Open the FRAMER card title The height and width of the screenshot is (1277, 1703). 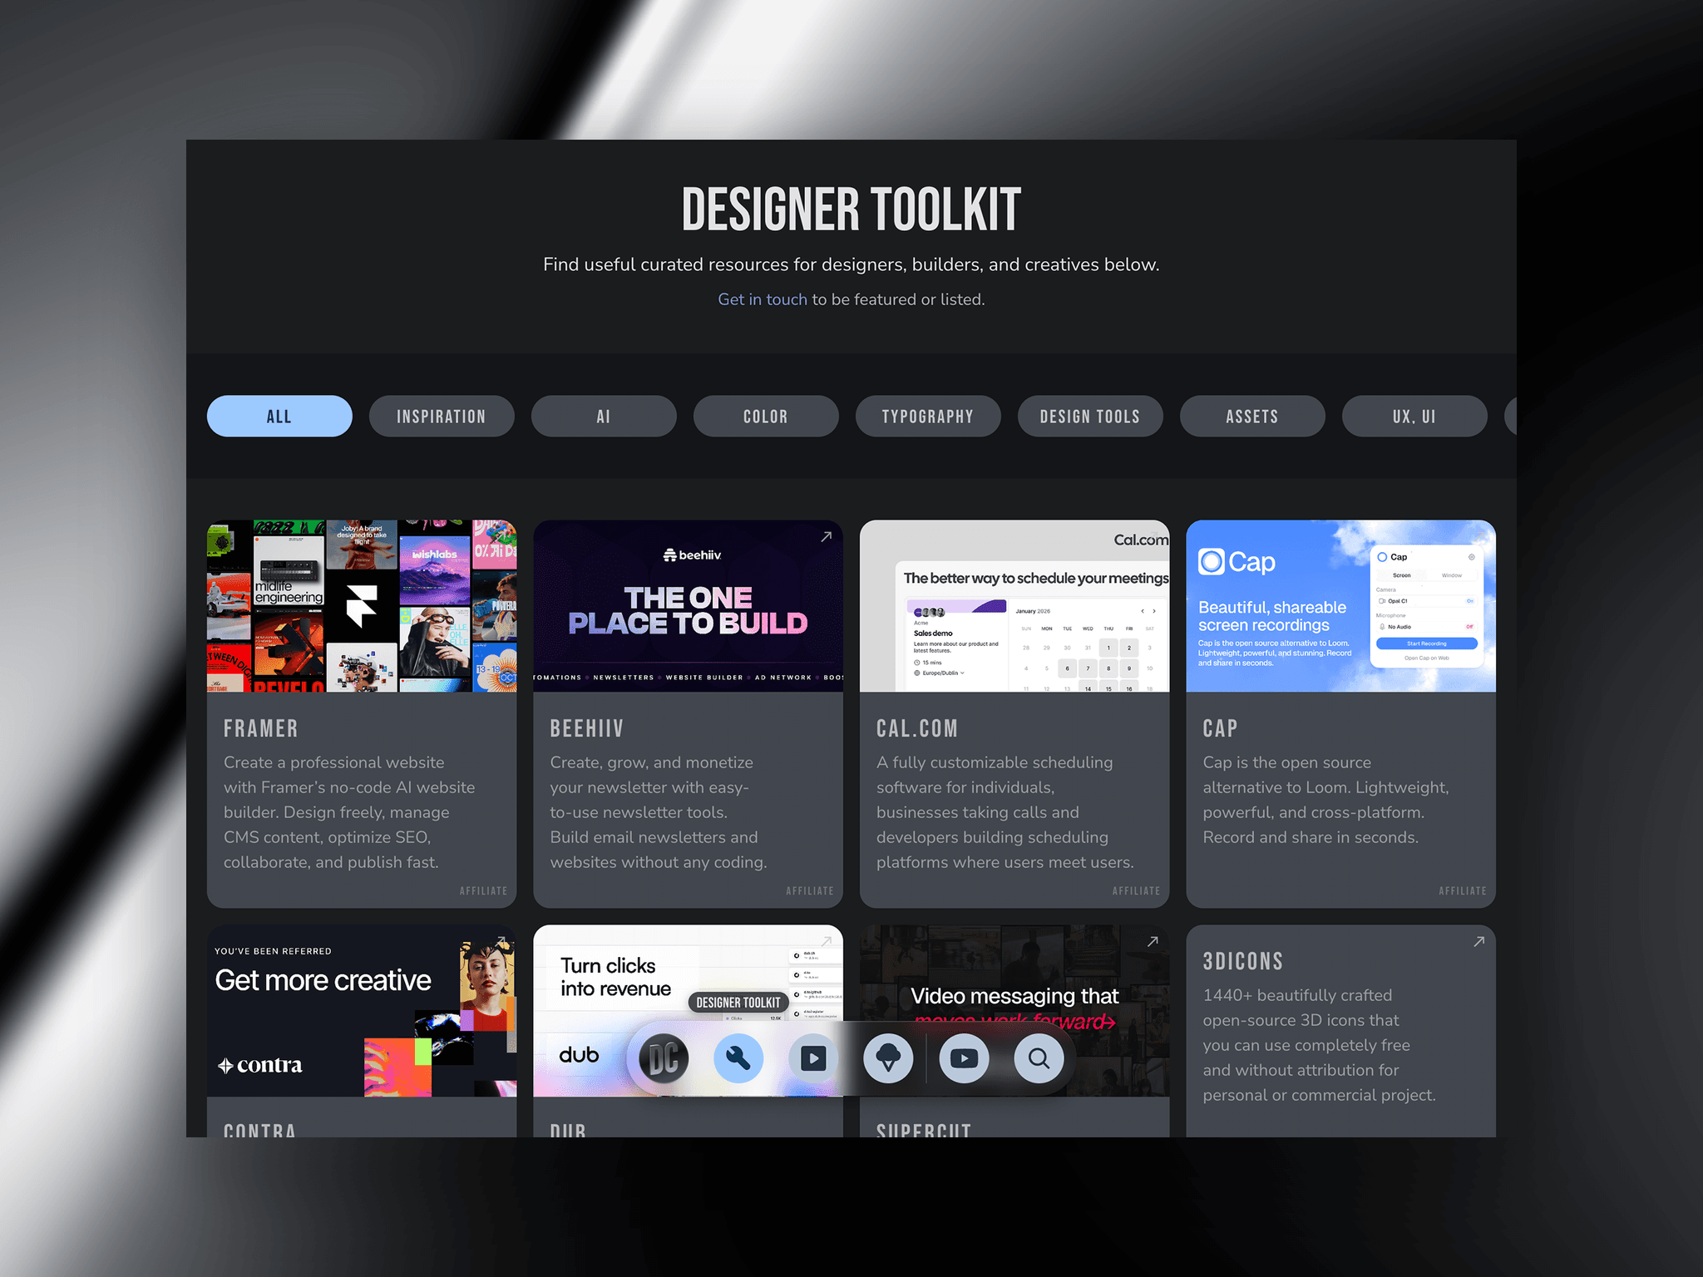[x=260, y=729]
